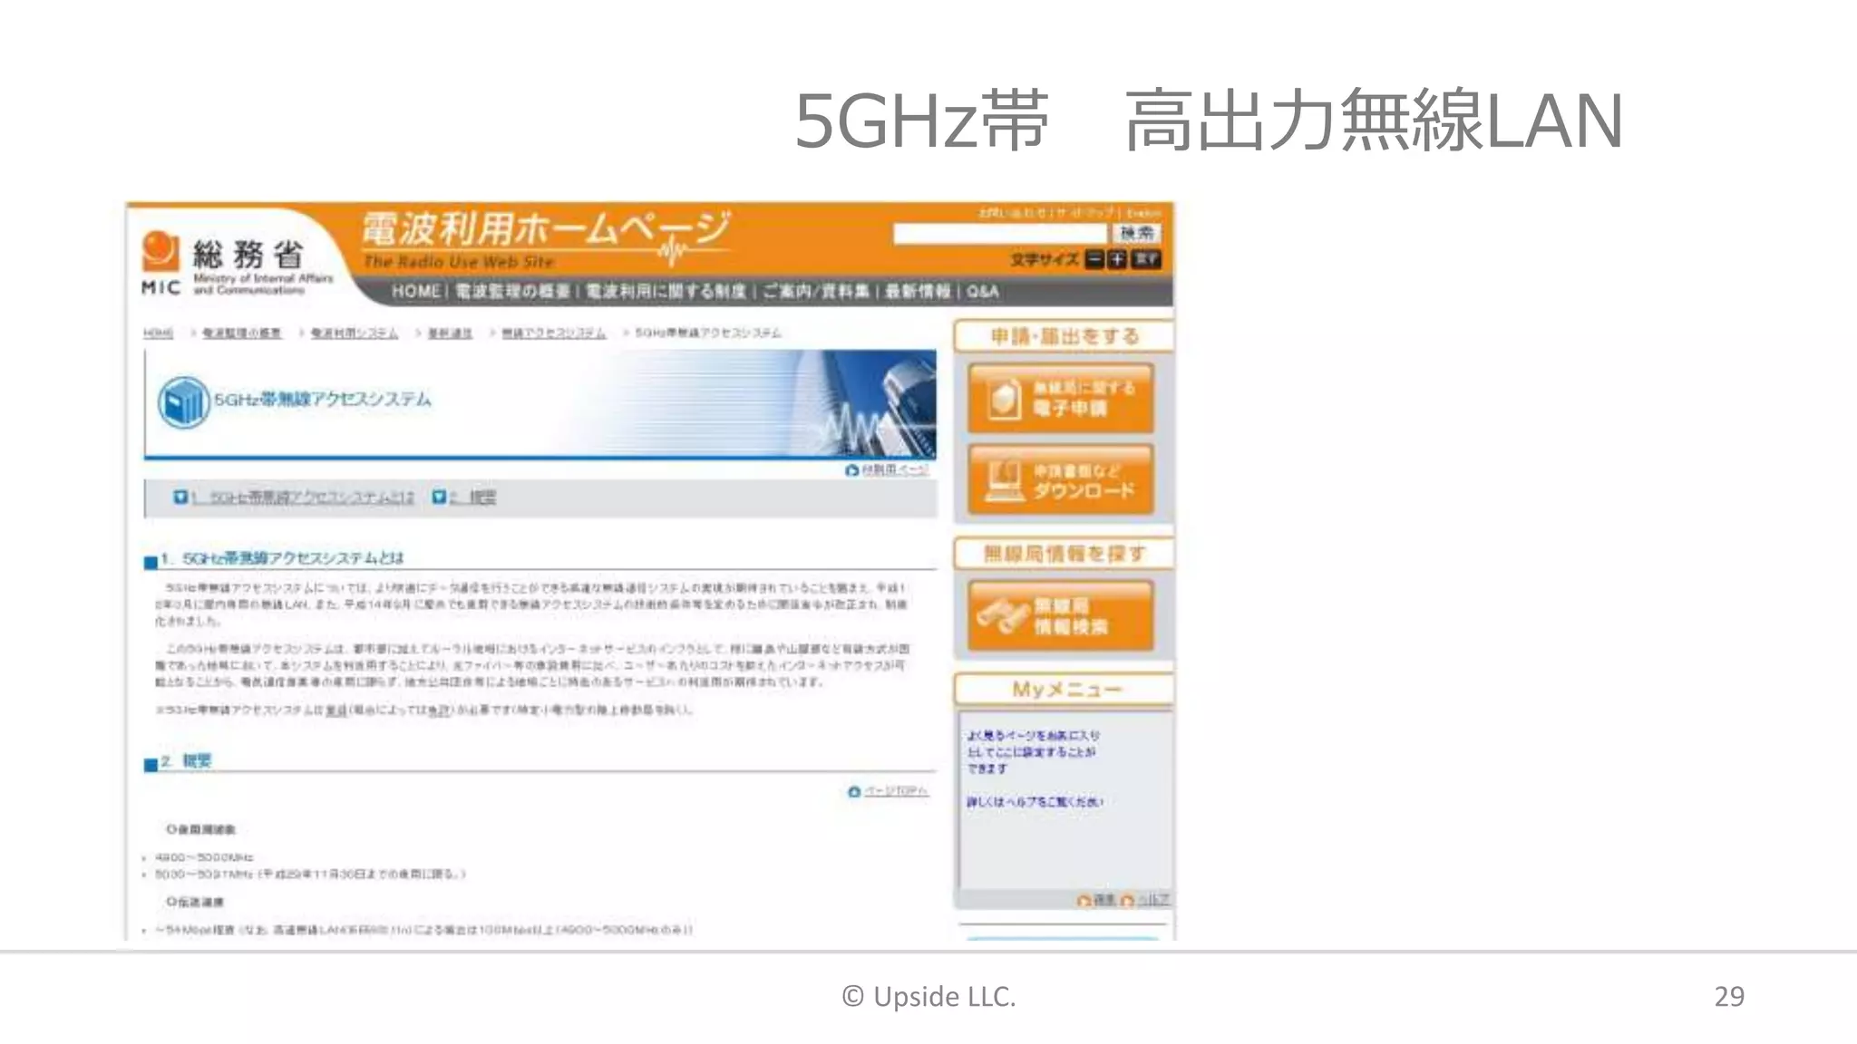Click the 無線局情報を探す sidebar heading

pos(1064,554)
